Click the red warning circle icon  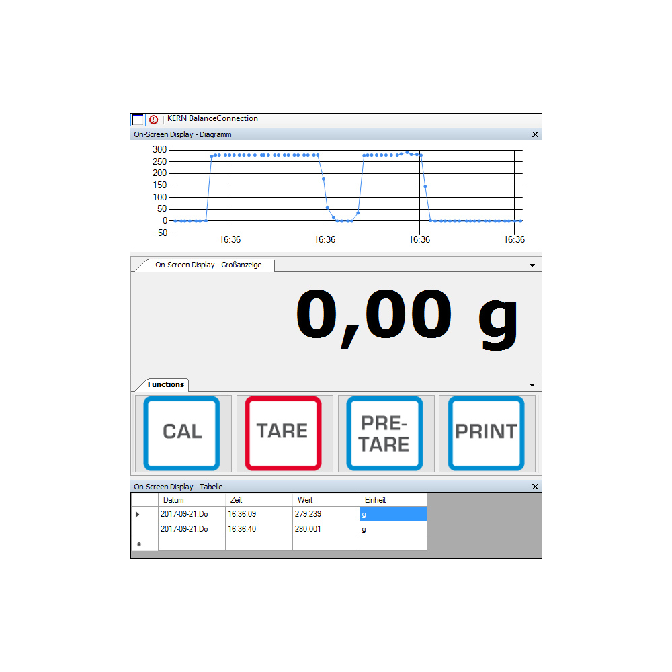pos(154,120)
